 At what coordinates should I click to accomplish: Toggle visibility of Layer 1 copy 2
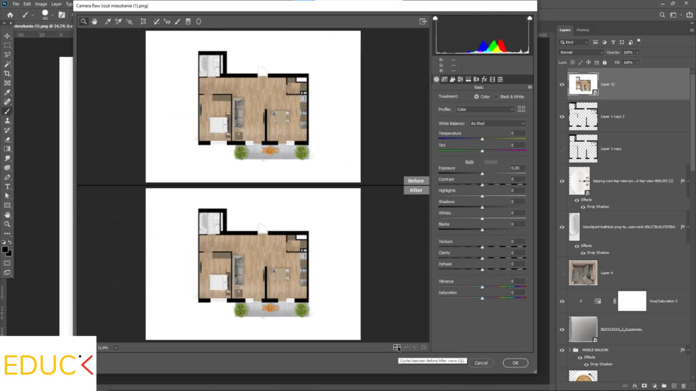562,117
